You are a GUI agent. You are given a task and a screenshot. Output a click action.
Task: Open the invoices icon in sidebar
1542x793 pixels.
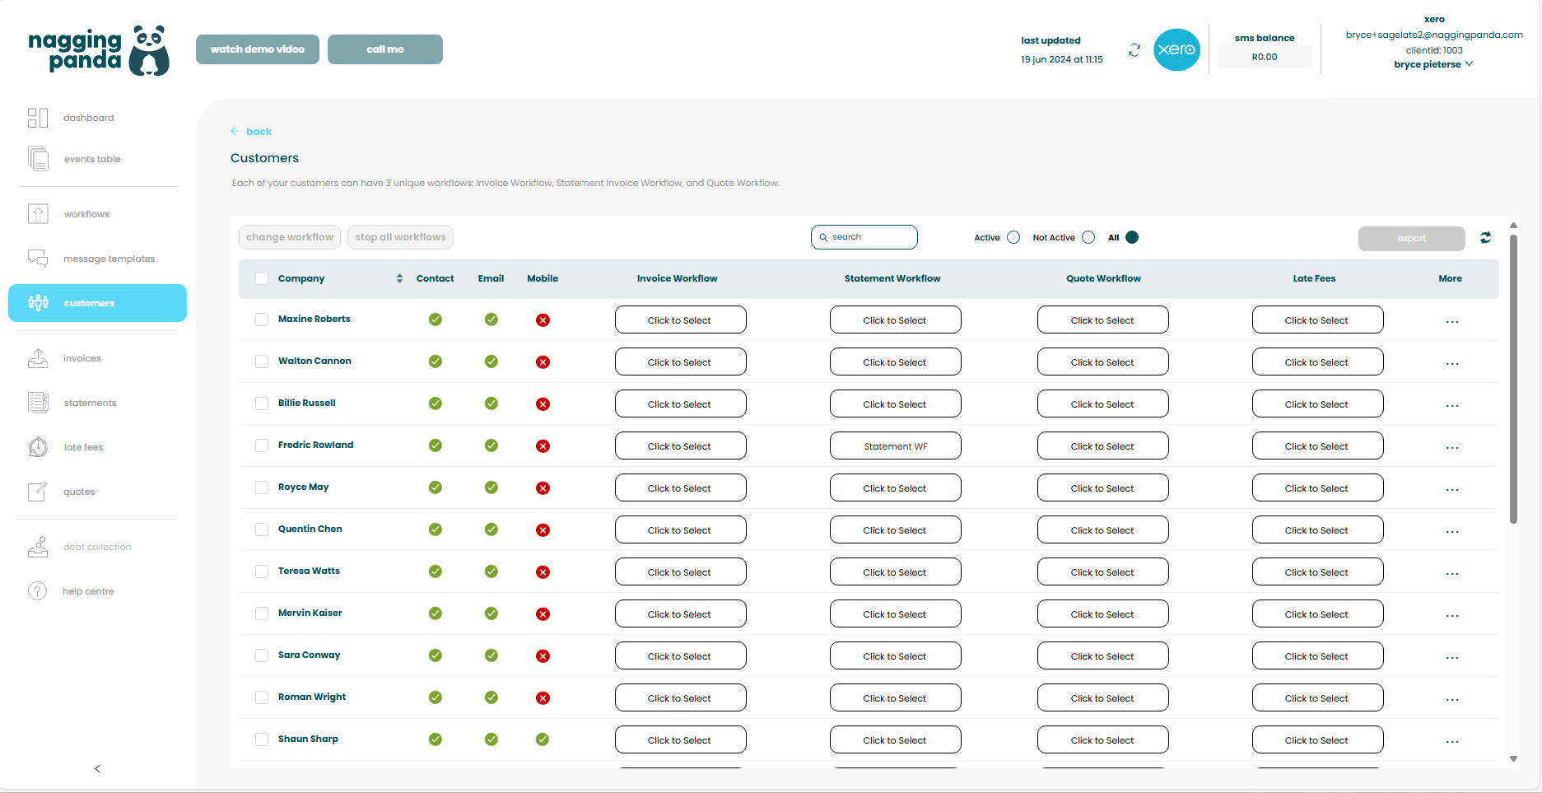38,358
